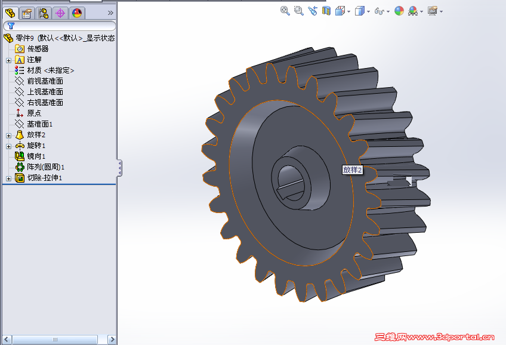
Task: Click the Previous View icon
Action: 313,11
